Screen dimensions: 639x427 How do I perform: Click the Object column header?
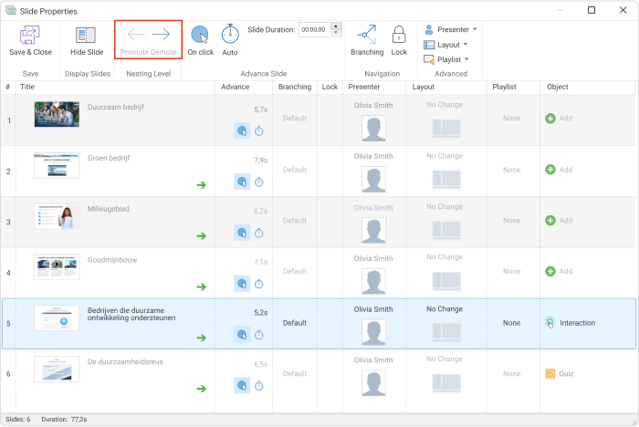click(558, 87)
